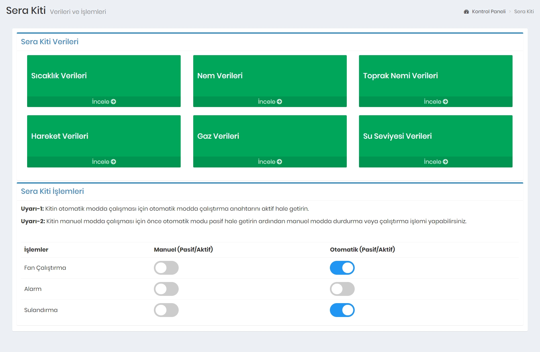Screen dimensions: 540x352
Task: Click the arrow icon under Hareket Verileri
Action: 113,162
